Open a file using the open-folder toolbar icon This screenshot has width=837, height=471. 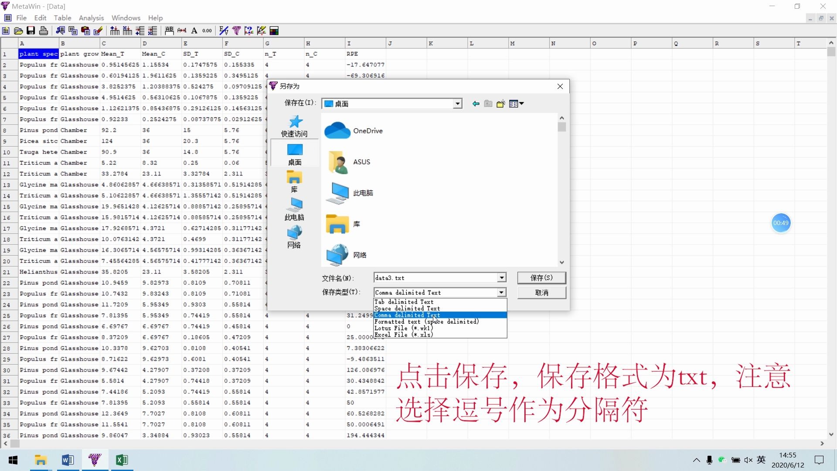(18, 31)
